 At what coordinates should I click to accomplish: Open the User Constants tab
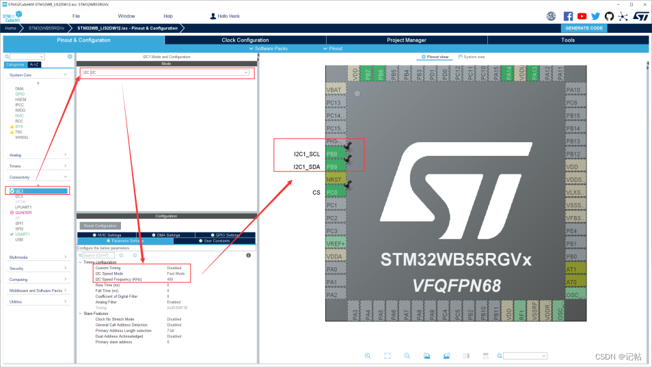(x=215, y=241)
